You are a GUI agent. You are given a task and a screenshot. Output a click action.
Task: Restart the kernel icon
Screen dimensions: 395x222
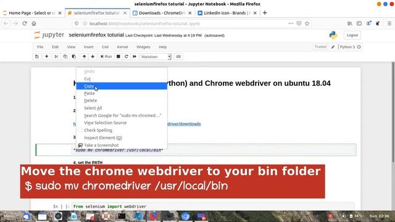tap(127, 57)
